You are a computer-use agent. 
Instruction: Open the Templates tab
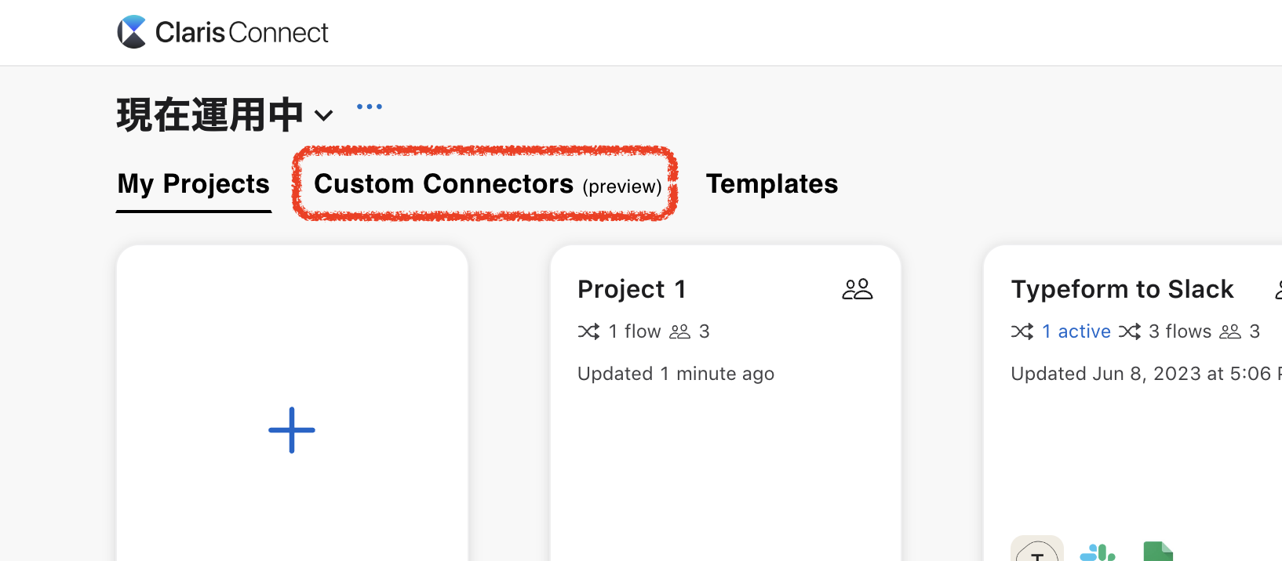(x=772, y=184)
